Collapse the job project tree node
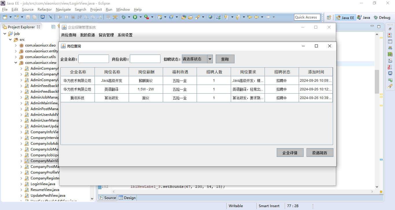395x210 pixels. pyautogui.click(x=5, y=34)
